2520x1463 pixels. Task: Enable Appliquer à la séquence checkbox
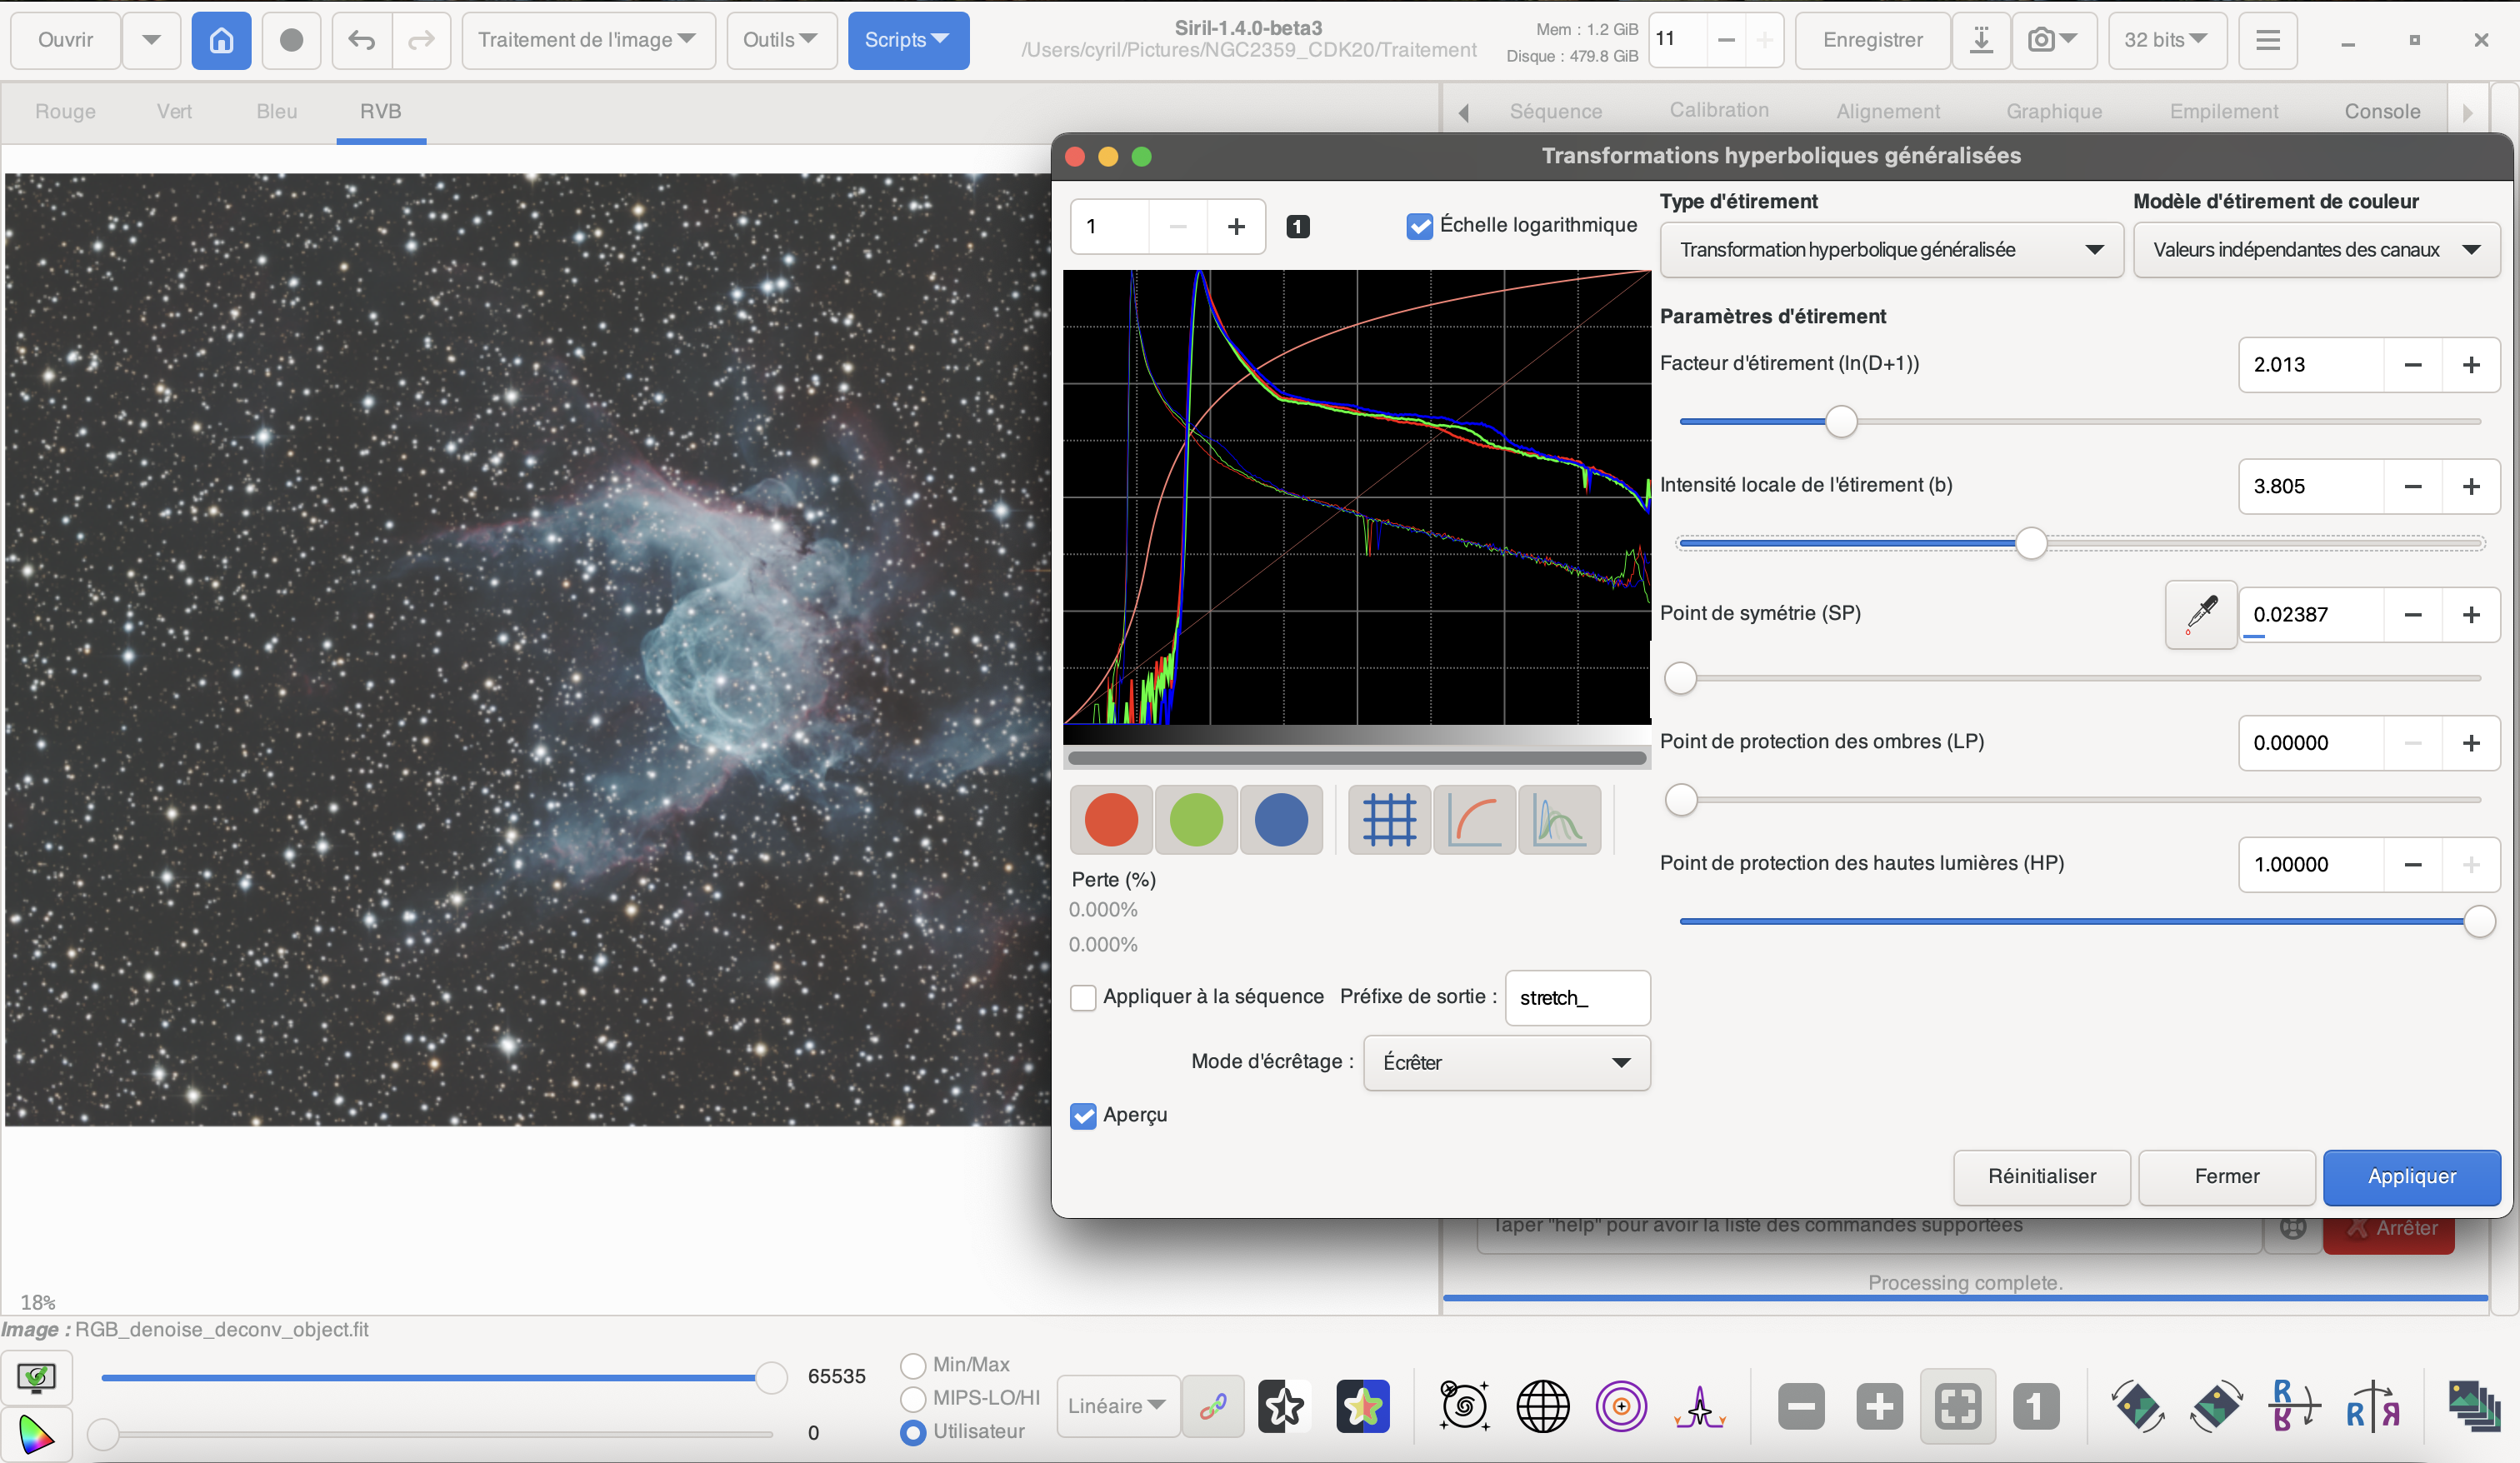click(x=1083, y=997)
